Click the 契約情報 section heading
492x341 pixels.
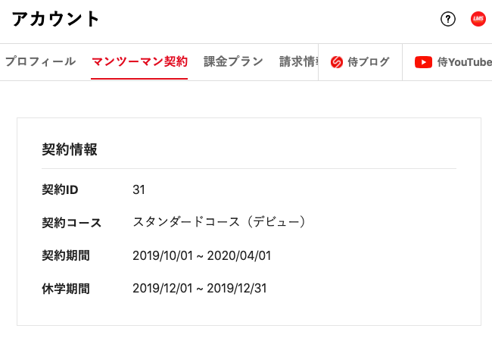click(70, 149)
